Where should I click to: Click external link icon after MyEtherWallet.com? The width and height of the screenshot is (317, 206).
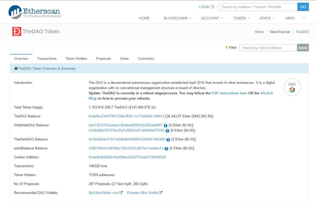pos(121,193)
